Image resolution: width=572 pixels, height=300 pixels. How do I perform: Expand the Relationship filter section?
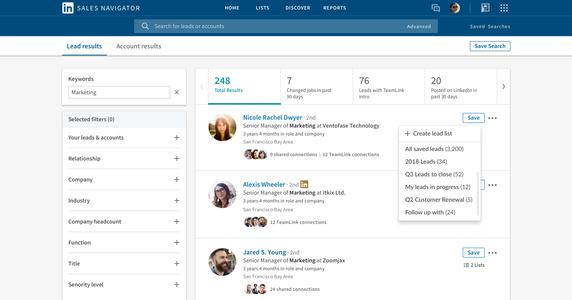pyautogui.click(x=177, y=158)
